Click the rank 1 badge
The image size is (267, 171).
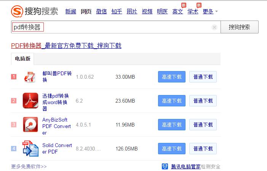coord(14,77)
